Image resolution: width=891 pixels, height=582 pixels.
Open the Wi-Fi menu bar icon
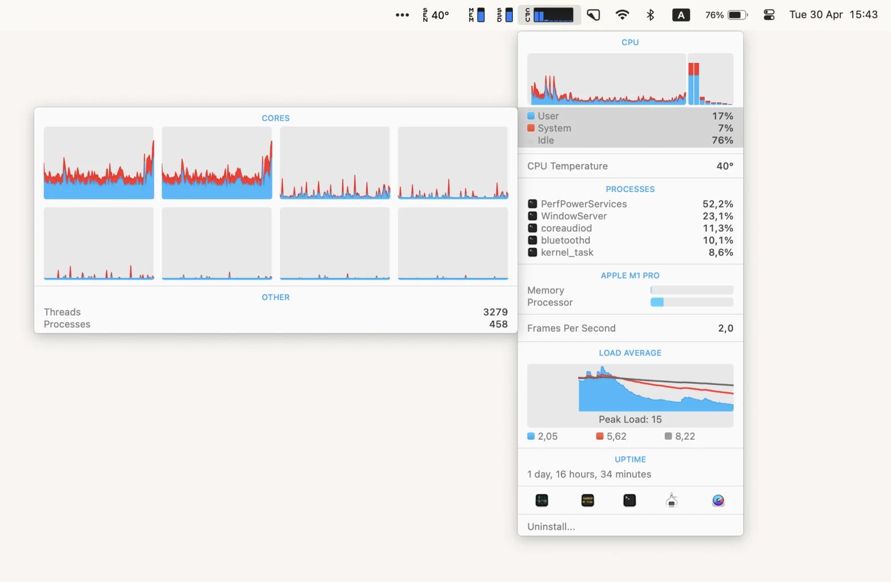coord(622,15)
